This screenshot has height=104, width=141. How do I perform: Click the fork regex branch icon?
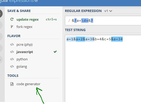pos(12,27)
